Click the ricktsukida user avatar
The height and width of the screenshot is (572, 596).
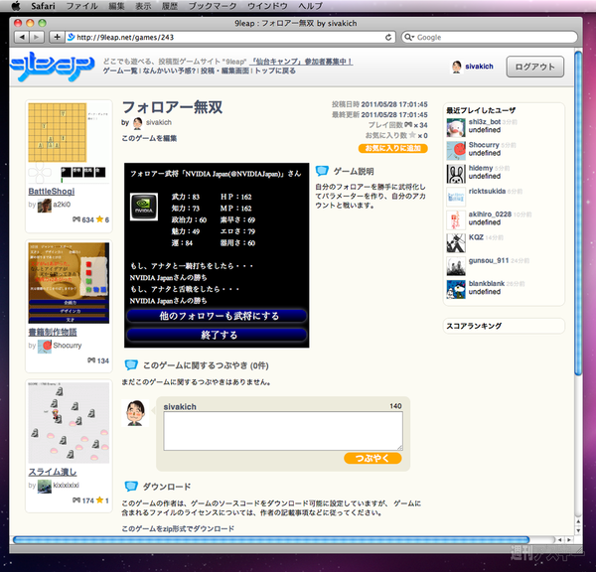click(456, 197)
